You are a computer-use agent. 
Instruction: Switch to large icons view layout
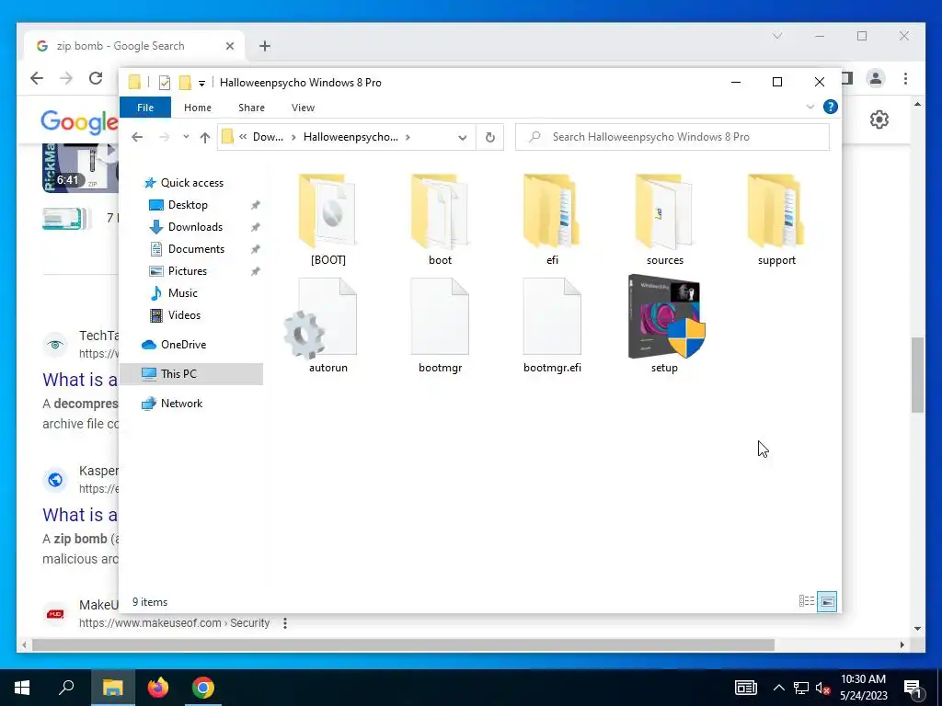tap(827, 601)
